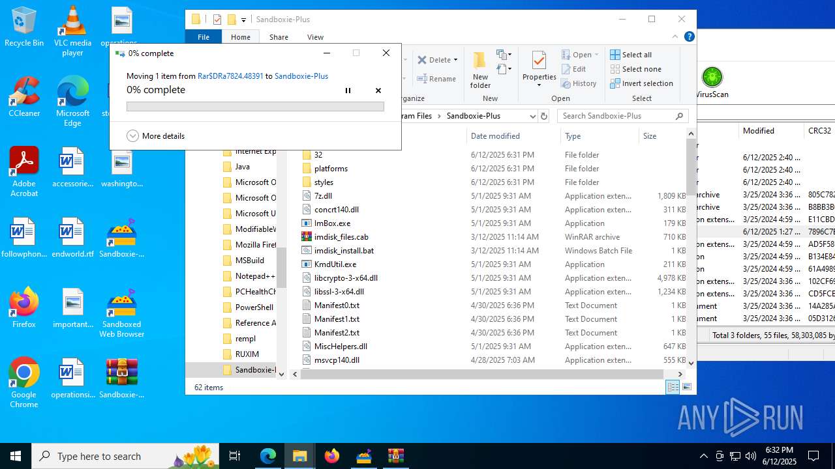
Task: Select the 7z.dll file
Action: pyautogui.click(x=323, y=196)
